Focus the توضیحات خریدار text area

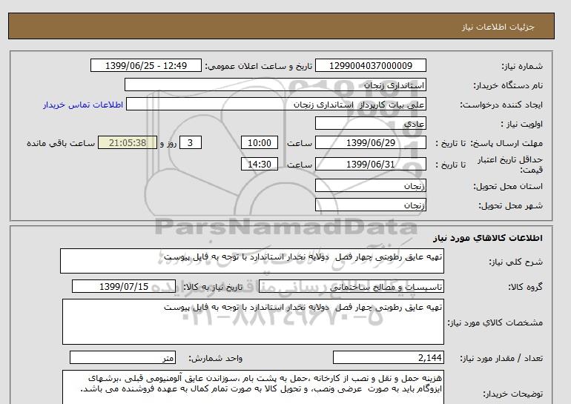click(253, 387)
